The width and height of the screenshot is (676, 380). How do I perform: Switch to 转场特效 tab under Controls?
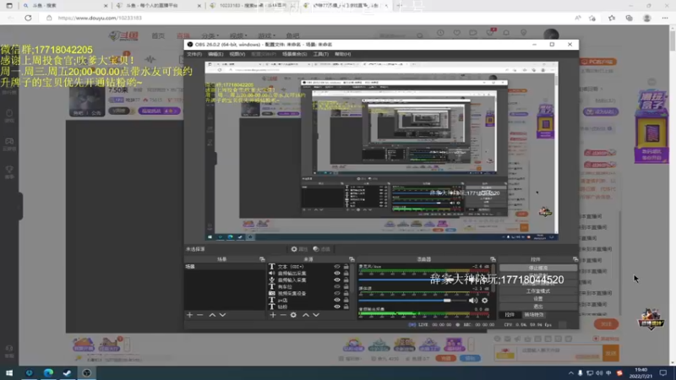click(534, 315)
